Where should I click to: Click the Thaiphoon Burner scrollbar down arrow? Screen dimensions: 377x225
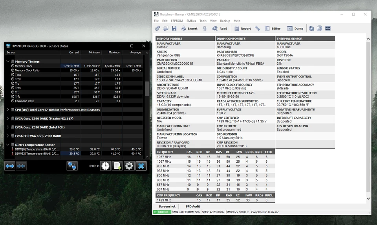tap(368, 198)
